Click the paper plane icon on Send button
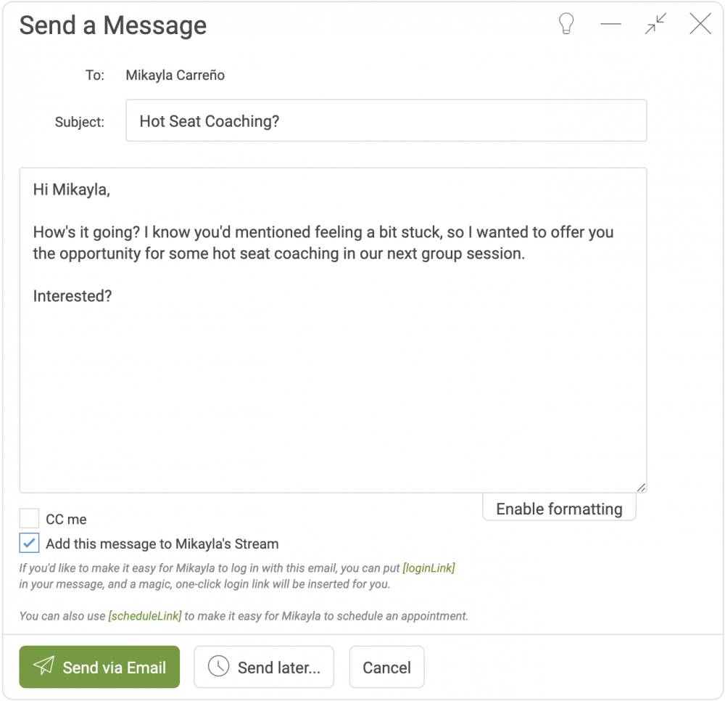Image resolution: width=725 pixels, height=701 pixels. [44, 665]
